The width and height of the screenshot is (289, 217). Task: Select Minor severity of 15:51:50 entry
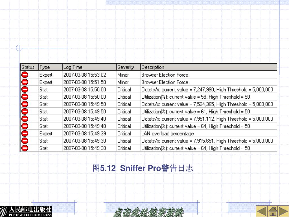[123, 82]
